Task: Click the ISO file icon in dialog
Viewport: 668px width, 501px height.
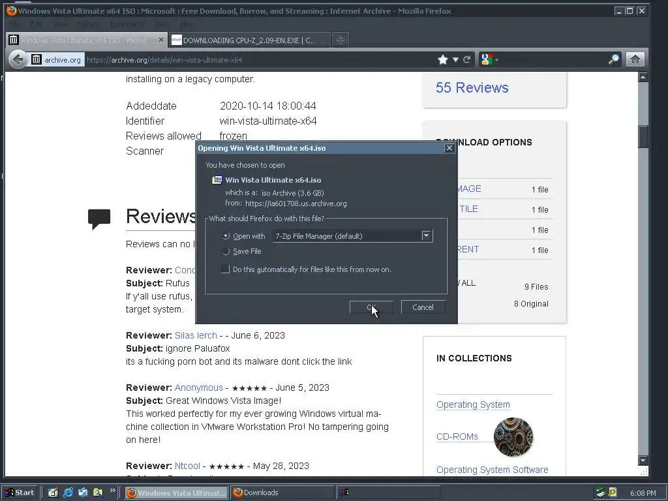Action: 217,180
